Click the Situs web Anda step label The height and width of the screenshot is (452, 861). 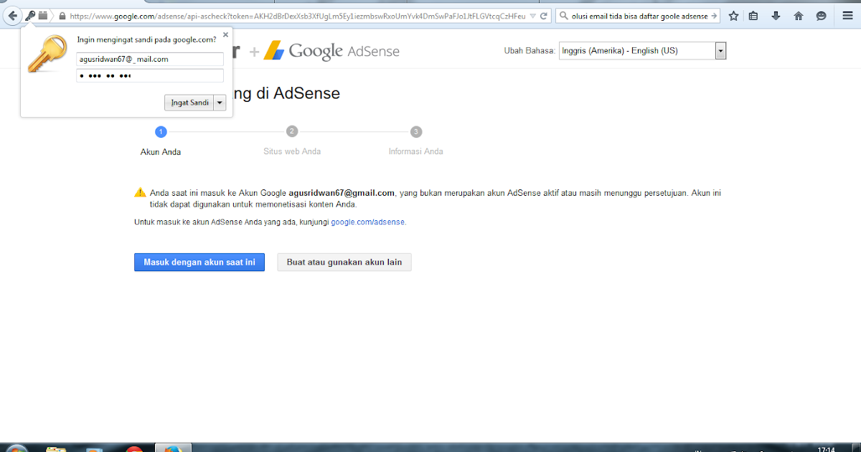[x=292, y=151]
